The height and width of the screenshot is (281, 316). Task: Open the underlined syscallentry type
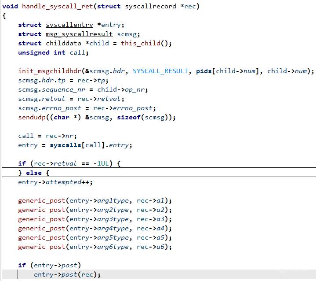tap(69, 25)
